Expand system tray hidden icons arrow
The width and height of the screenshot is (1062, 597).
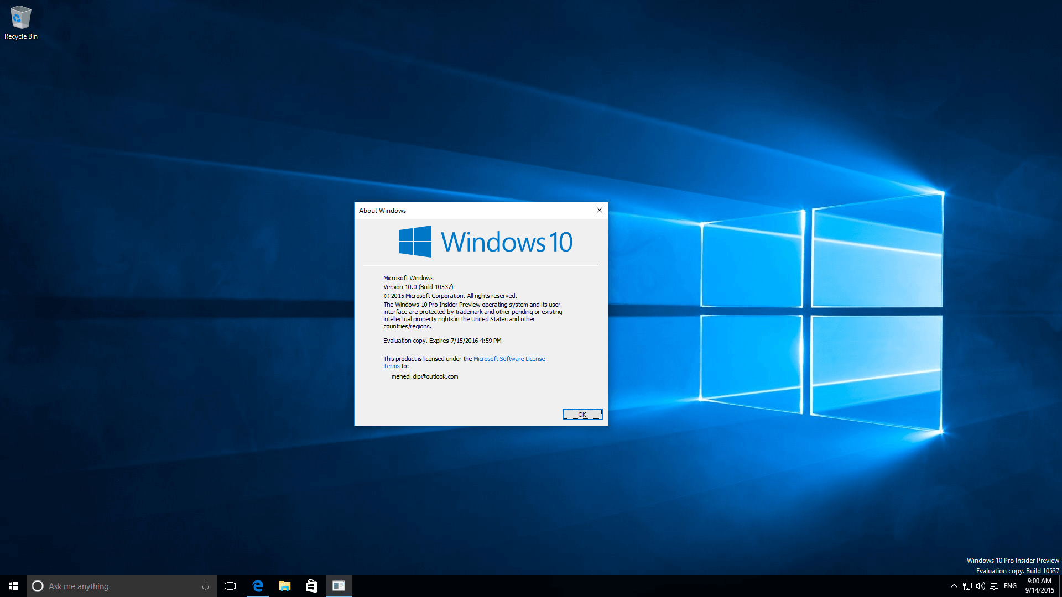(951, 586)
